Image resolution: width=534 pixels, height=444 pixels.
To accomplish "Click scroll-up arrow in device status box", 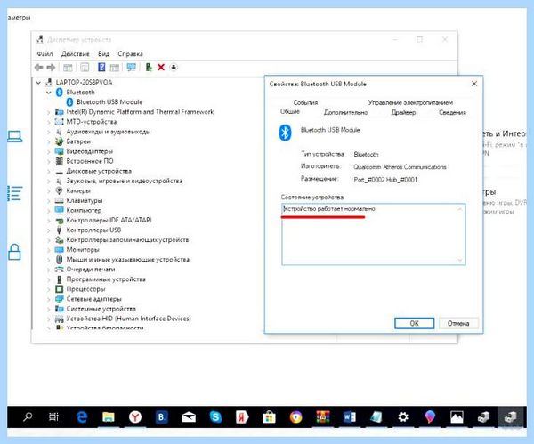I will [460, 209].
